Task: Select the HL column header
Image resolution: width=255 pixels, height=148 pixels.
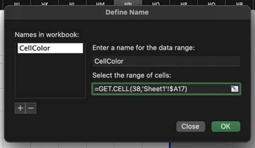Action: (x=72, y=4)
